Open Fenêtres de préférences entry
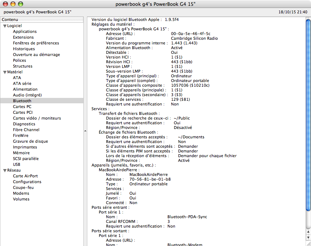The height and width of the screenshot is (246, 311). [36, 43]
